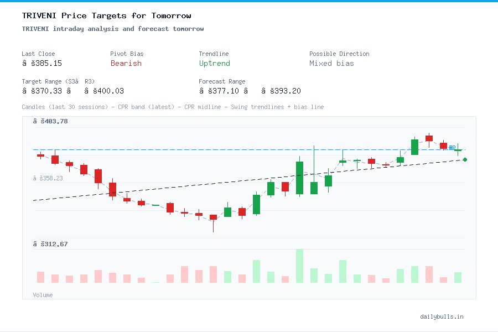Click the green plus-shaped latest price marker
Viewport: 498px width, 332px height.
coord(457,148)
